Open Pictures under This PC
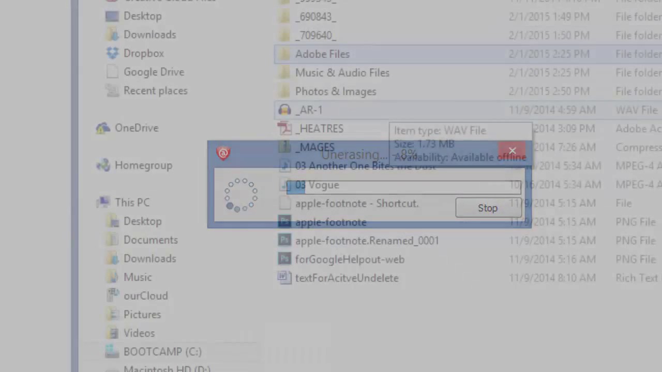Viewport: 662px width, 372px height. 142,314
